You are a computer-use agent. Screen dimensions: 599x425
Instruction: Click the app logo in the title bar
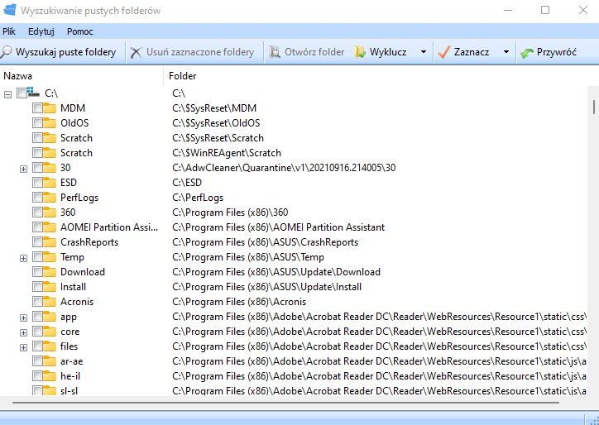click(x=10, y=9)
